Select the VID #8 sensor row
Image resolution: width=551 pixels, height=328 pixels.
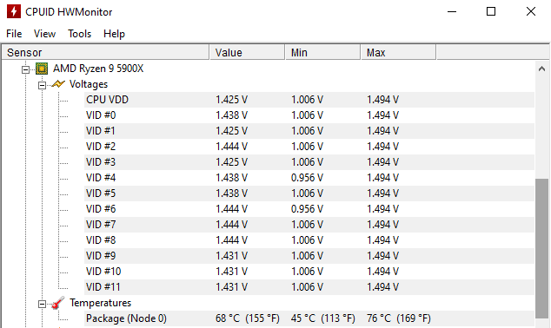309,240
